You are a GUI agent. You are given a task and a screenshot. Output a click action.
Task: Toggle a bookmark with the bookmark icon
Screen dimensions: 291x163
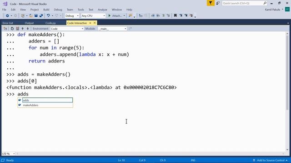(175, 16)
